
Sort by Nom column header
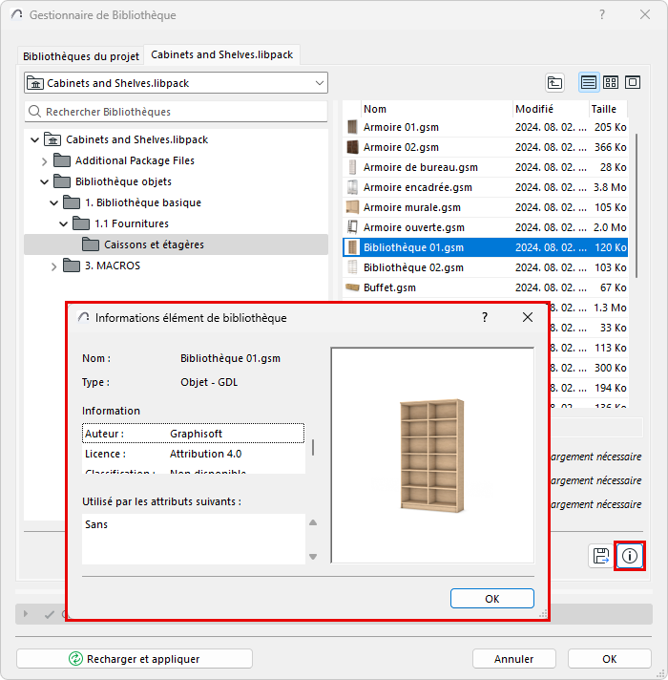coord(436,109)
